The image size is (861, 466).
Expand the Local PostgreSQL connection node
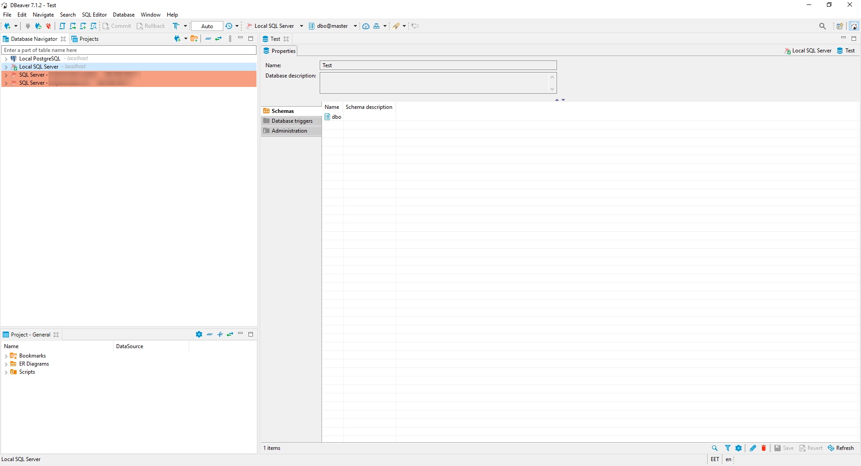coord(6,59)
